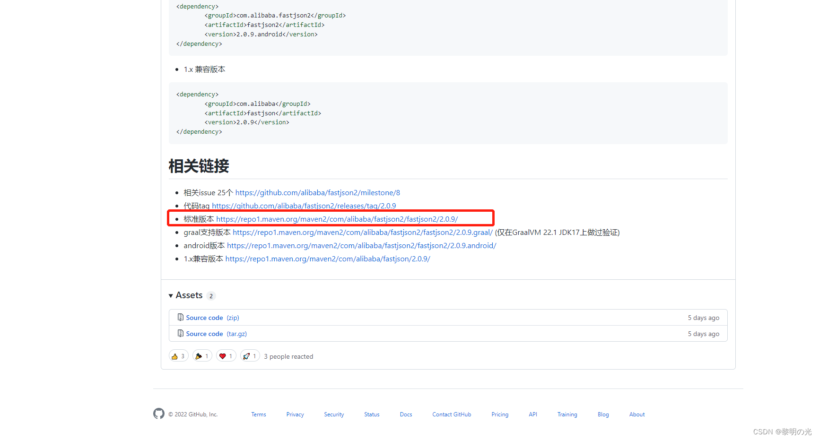The width and height of the screenshot is (819, 440).
Task: Open the highlighted standard version Maven link
Action: [337, 219]
